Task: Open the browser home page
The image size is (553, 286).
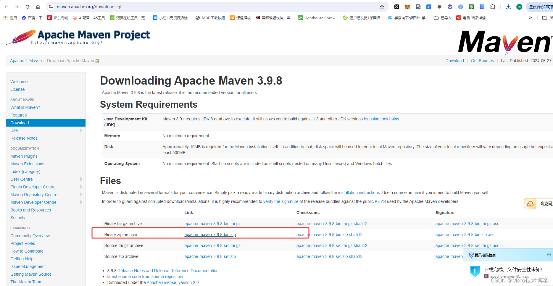Action: [x=38, y=7]
